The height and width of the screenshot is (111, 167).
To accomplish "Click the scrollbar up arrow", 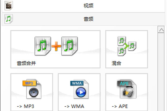I will [x=161, y=30].
